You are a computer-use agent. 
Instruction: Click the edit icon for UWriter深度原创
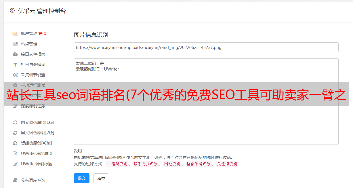coord(15,153)
